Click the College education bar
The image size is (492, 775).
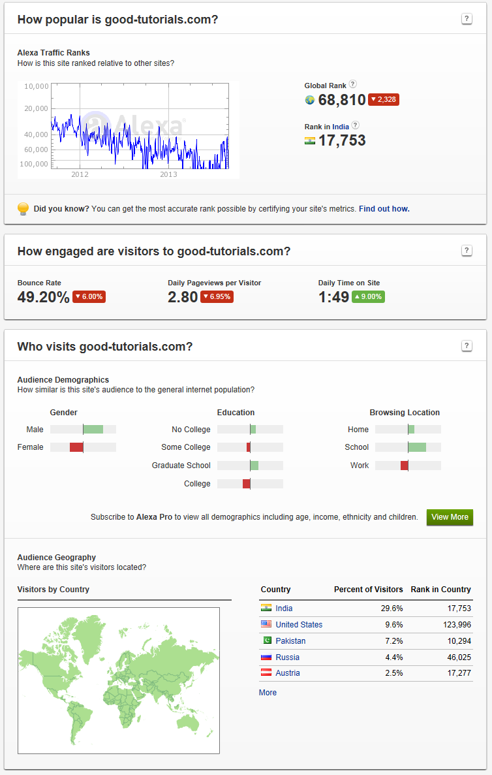[250, 483]
